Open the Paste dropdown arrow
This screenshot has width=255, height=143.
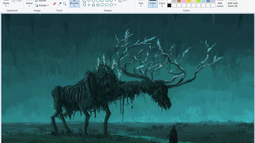click(x=6, y=6)
